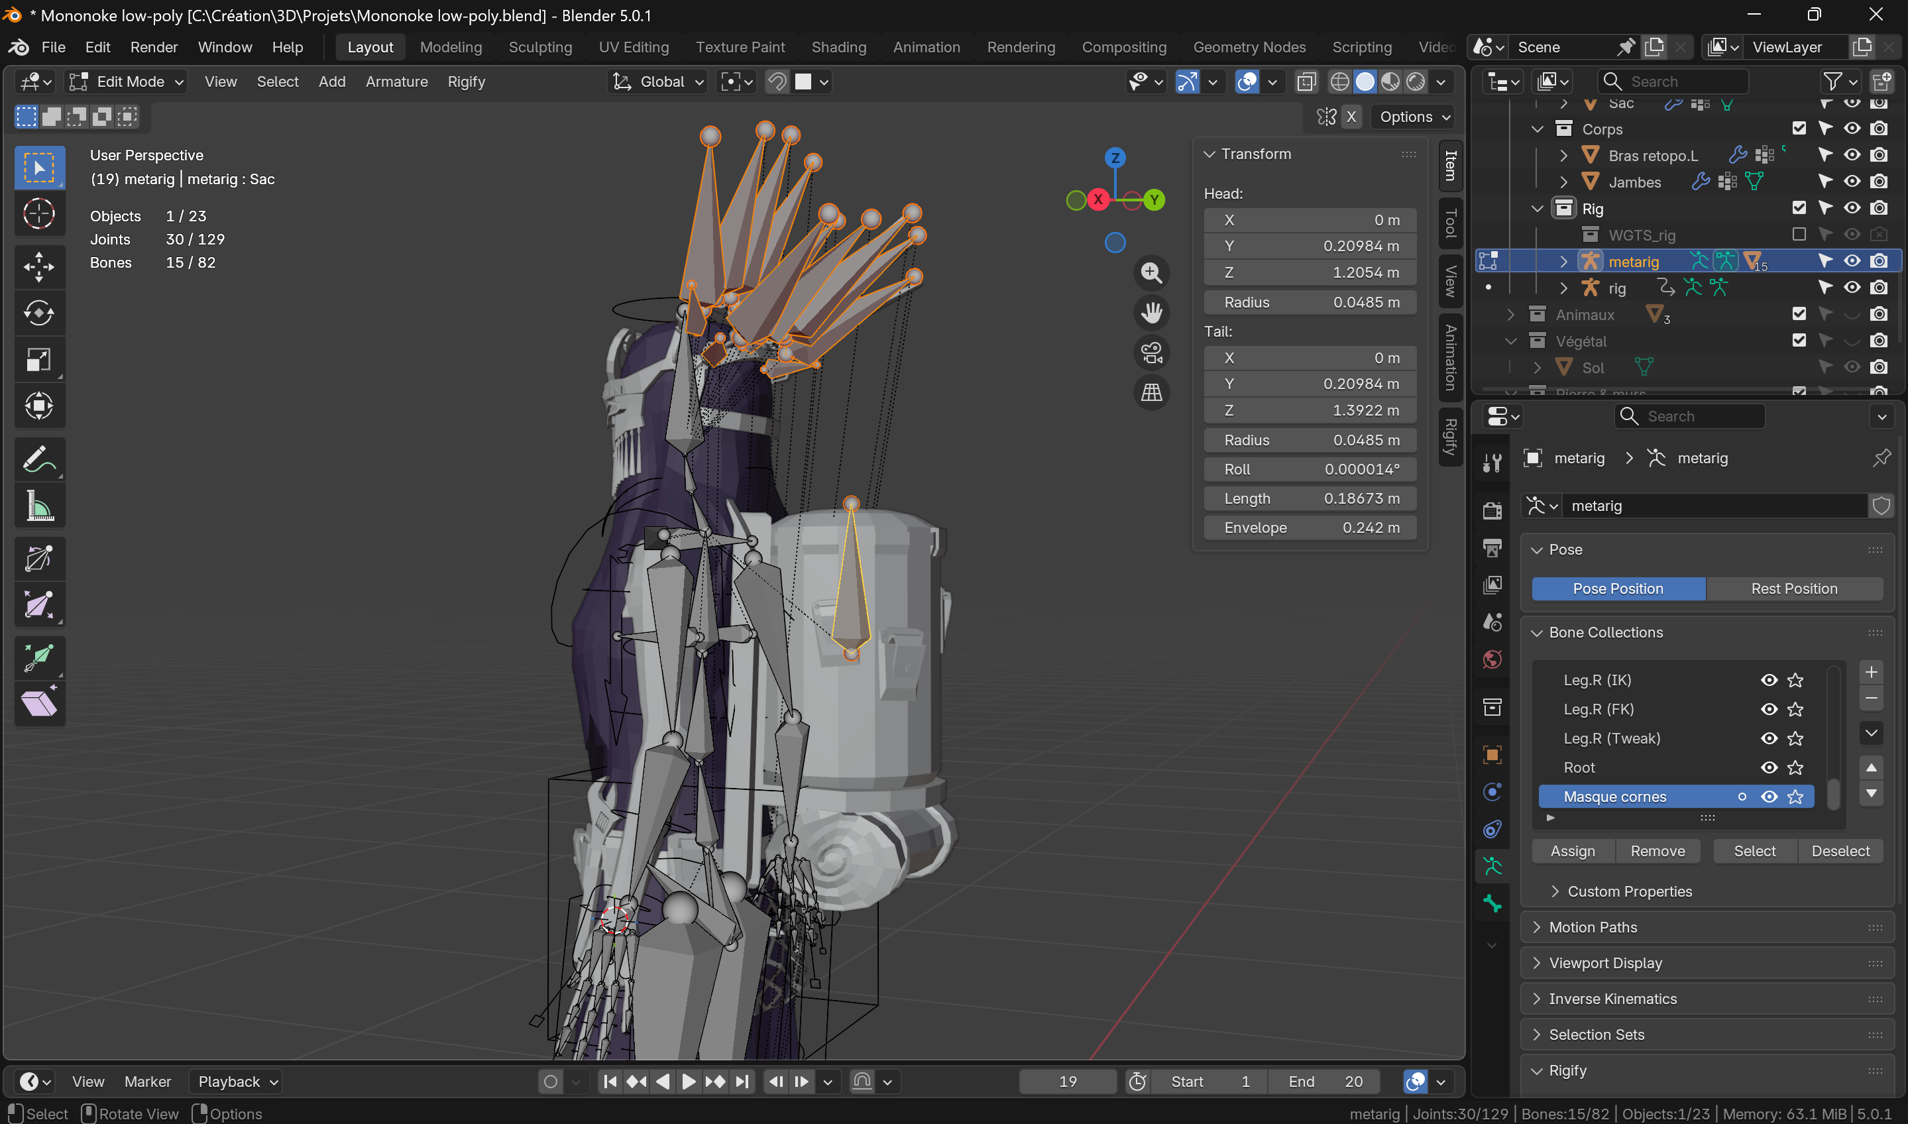Open the Tool sidebar tab
Screen dimensions: 1908x1124
(x=1450, y=223)
